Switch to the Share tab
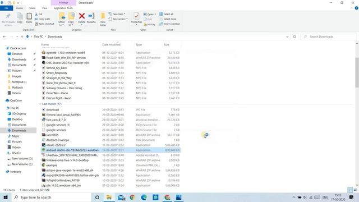Image resolution: width=359 pixels, height=202 pixels. (x=33, y=8)
